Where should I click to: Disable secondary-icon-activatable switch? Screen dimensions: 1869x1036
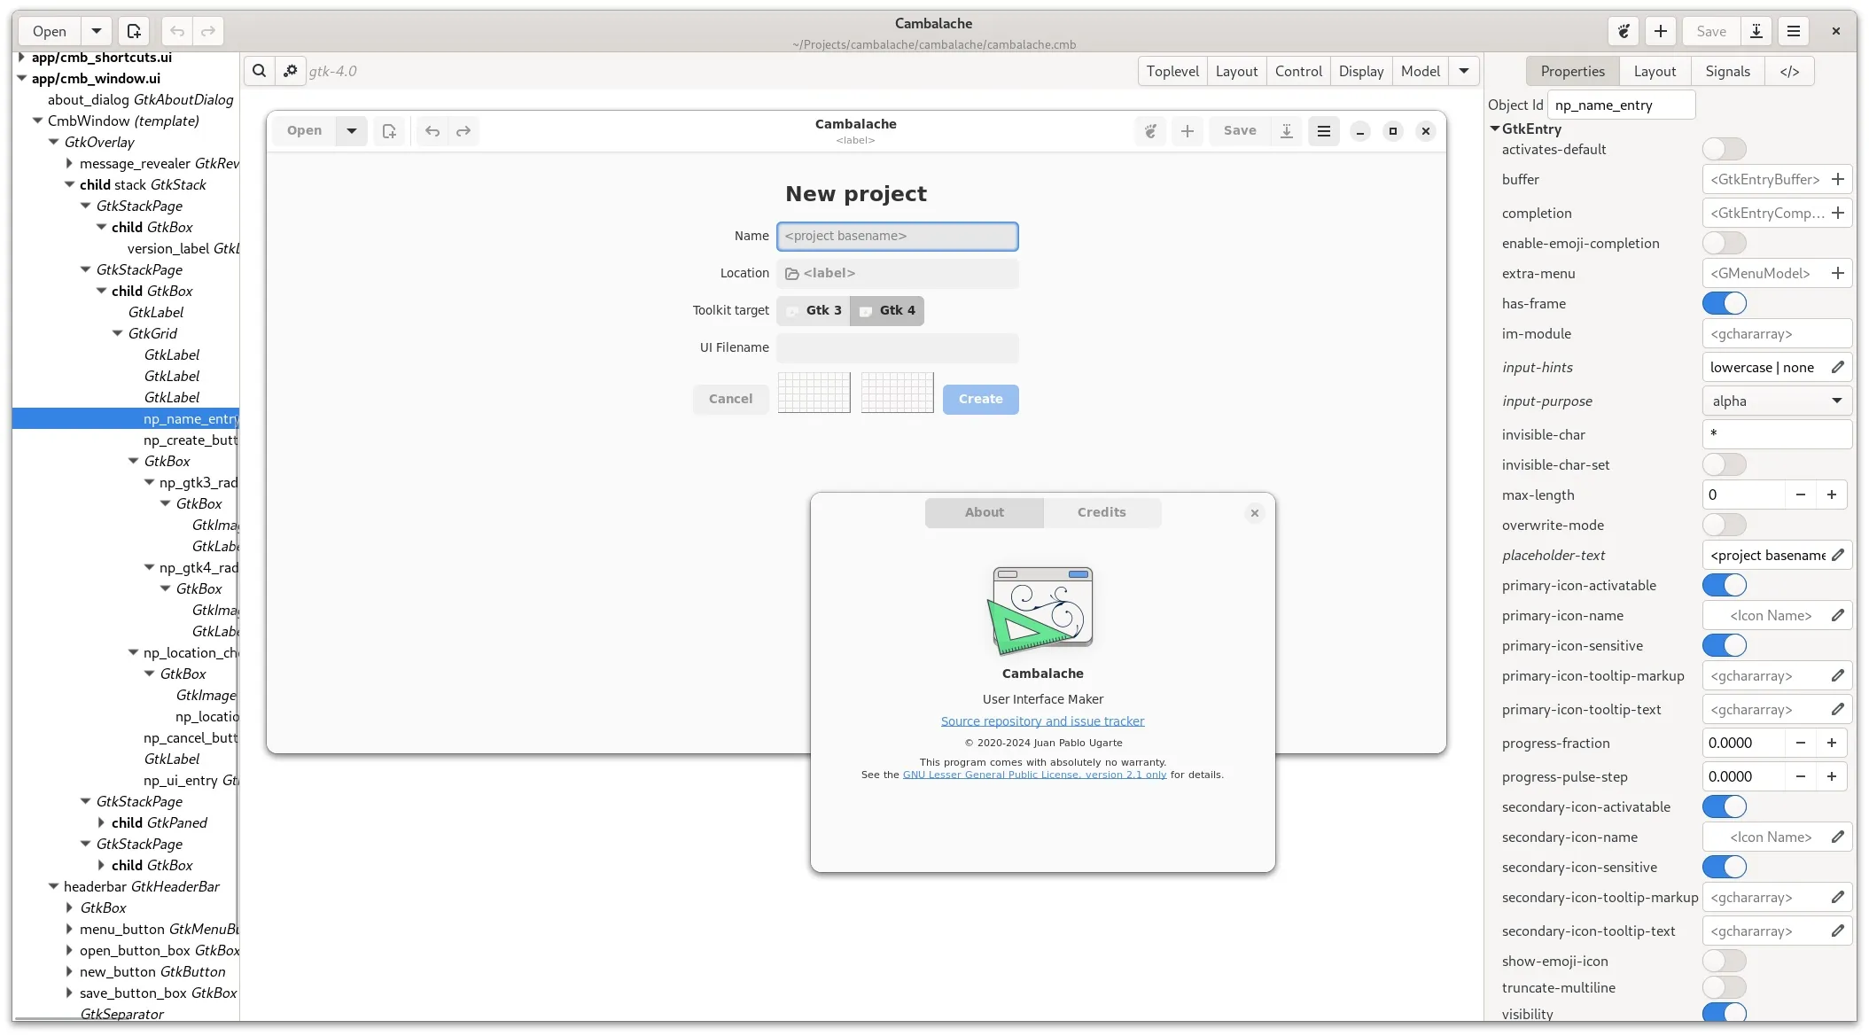[1724, 806]
